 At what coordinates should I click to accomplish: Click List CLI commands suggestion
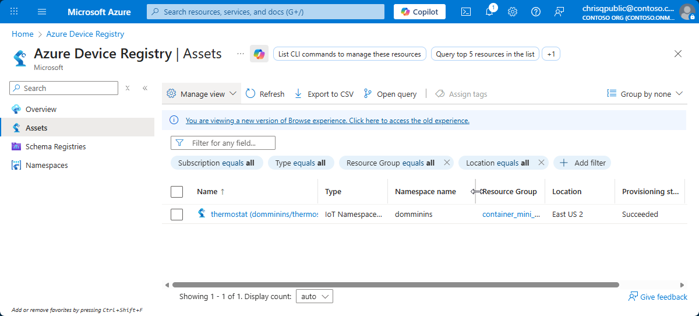(x=349, y=54)
